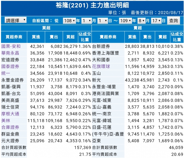Click the 賣超券商 column header

pos(108,37)
